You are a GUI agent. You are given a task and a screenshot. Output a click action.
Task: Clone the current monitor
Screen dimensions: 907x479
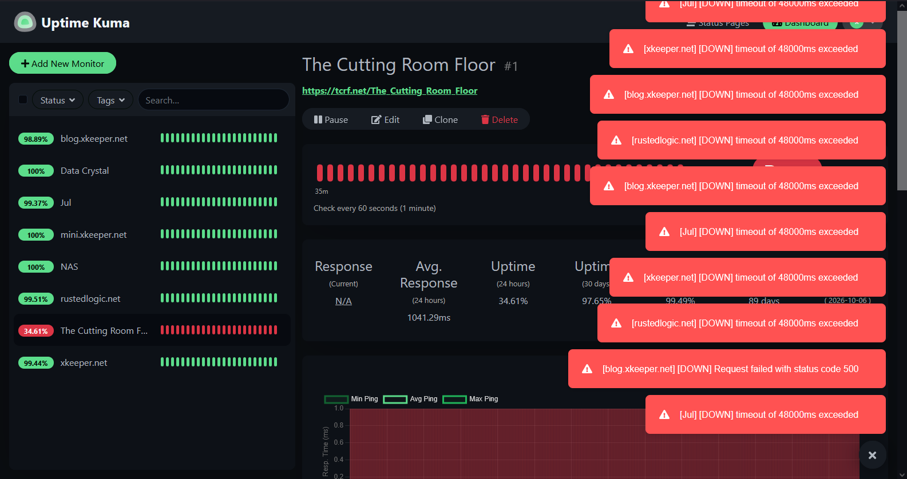(440, 119)
